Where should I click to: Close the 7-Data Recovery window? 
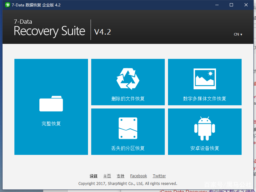(x=246, y=5)
